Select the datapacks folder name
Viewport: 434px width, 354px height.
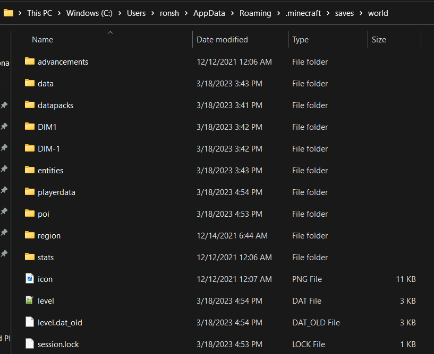tap(55, 105)
